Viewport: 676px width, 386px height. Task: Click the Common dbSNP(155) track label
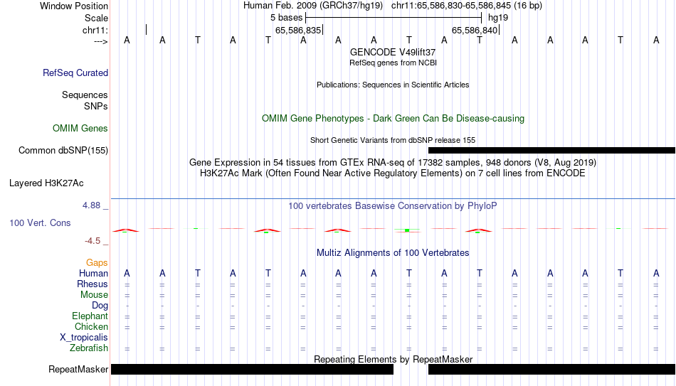tap(63, 151)
